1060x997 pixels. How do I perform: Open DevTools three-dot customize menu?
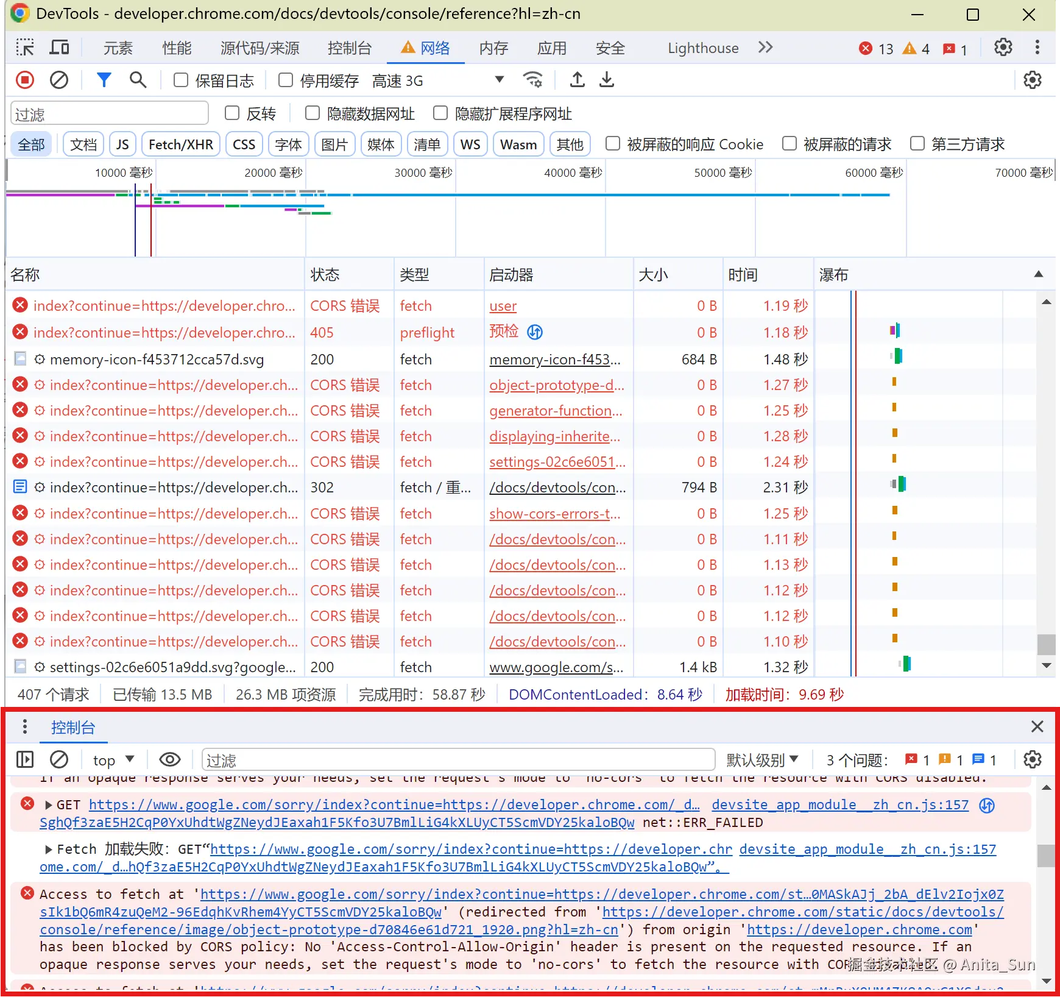click(x=1037, y=48)
